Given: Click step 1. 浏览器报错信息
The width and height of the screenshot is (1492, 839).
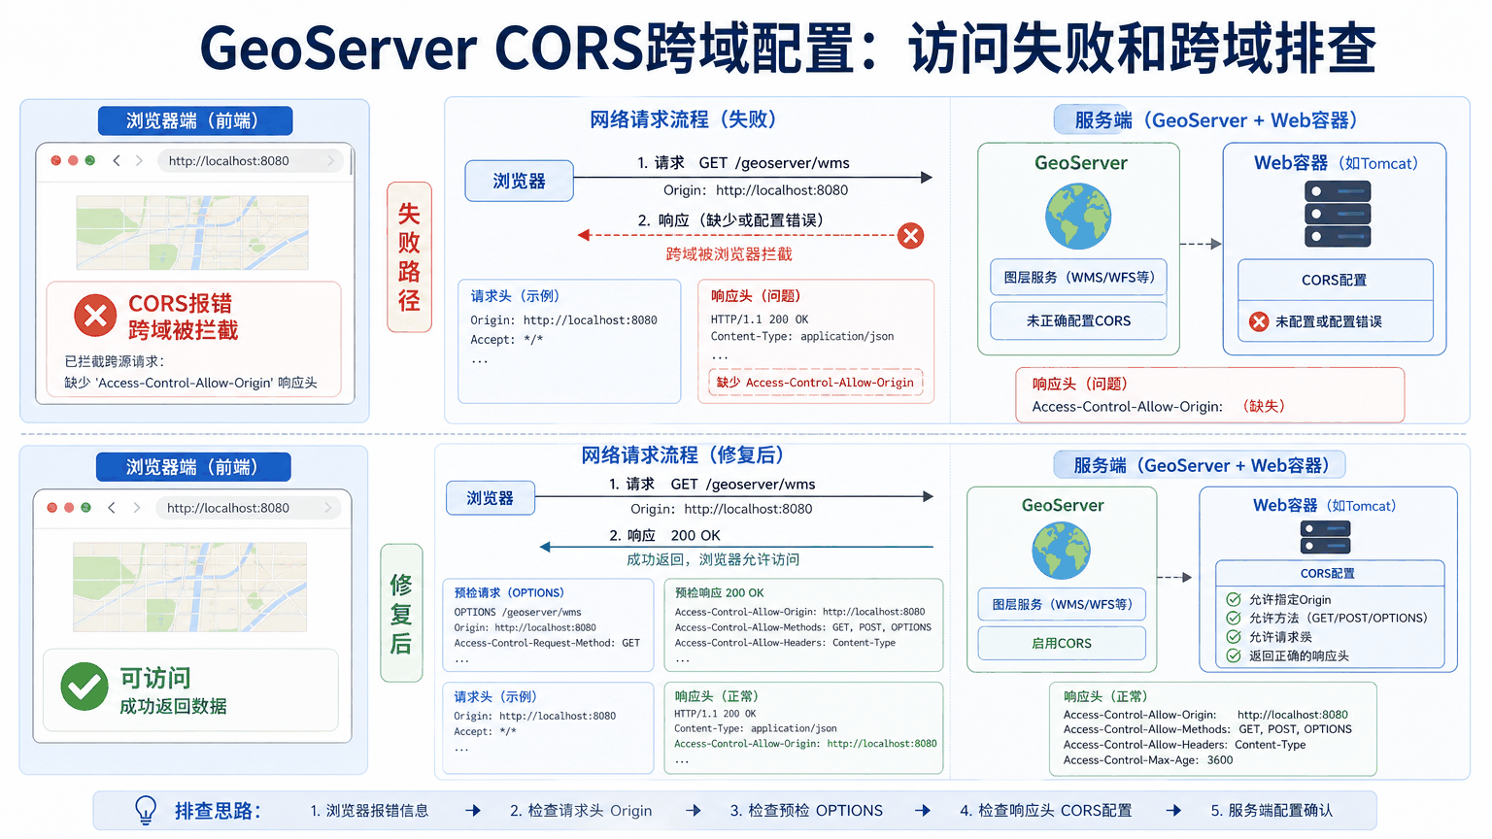Looking at the screenshot, I should click(x=369, y=810).
